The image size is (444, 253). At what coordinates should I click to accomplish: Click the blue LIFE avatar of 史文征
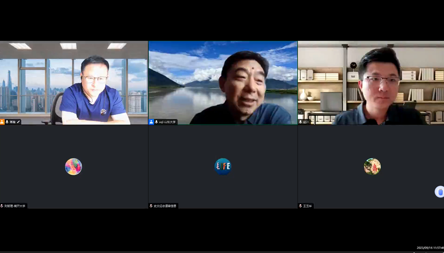pyautogui.click(x=223, y=167)
